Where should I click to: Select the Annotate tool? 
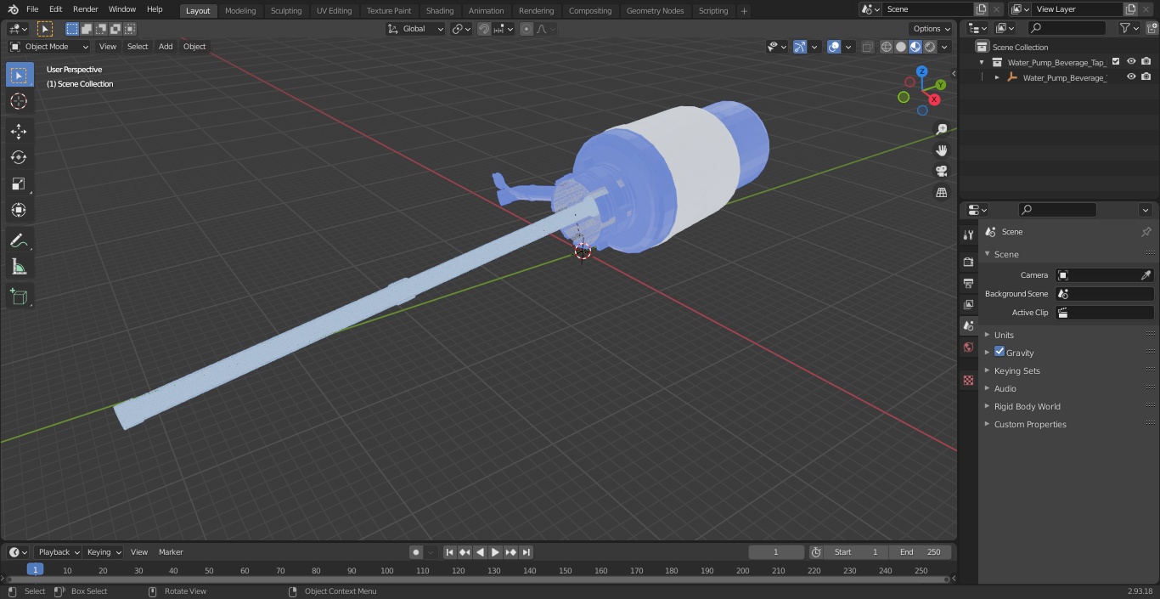point(19,241)
